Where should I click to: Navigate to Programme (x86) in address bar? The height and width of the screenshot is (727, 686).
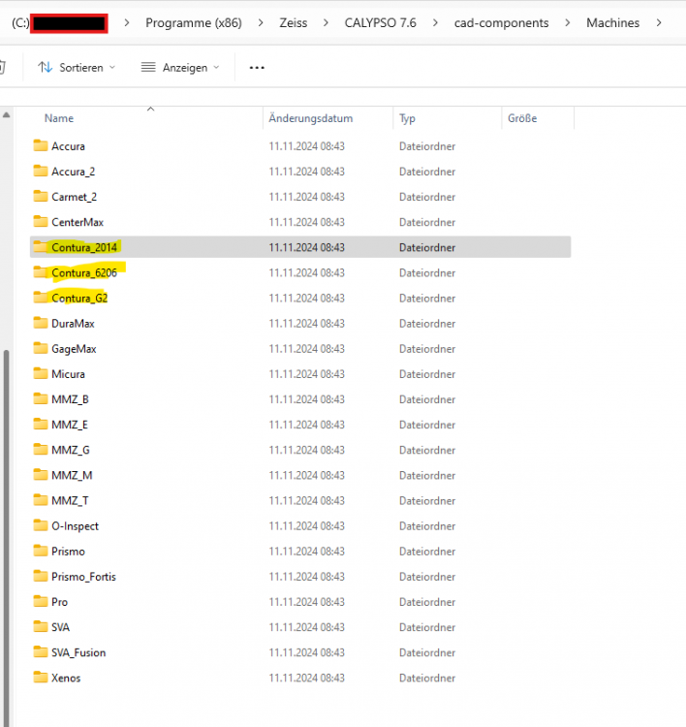coord(194,22)
